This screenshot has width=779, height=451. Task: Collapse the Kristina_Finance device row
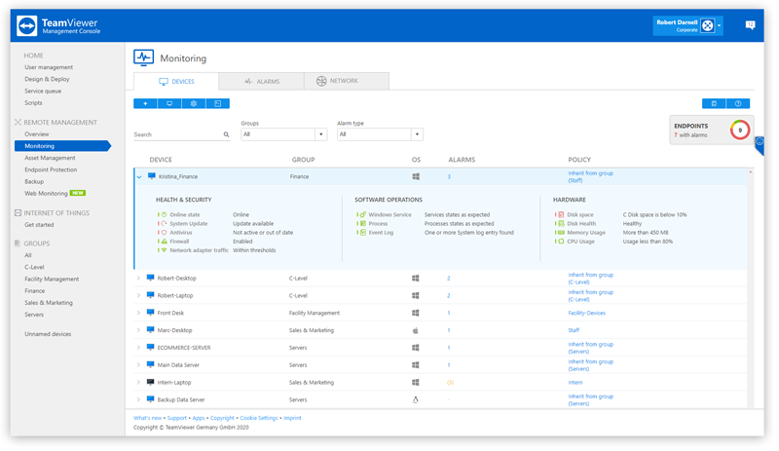click(x=139, y=177)
